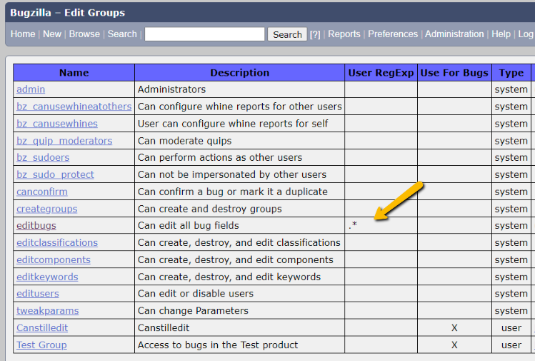
Task: Select 'Can configure whine reports for other users' text
Action: (x=239, y=107)
